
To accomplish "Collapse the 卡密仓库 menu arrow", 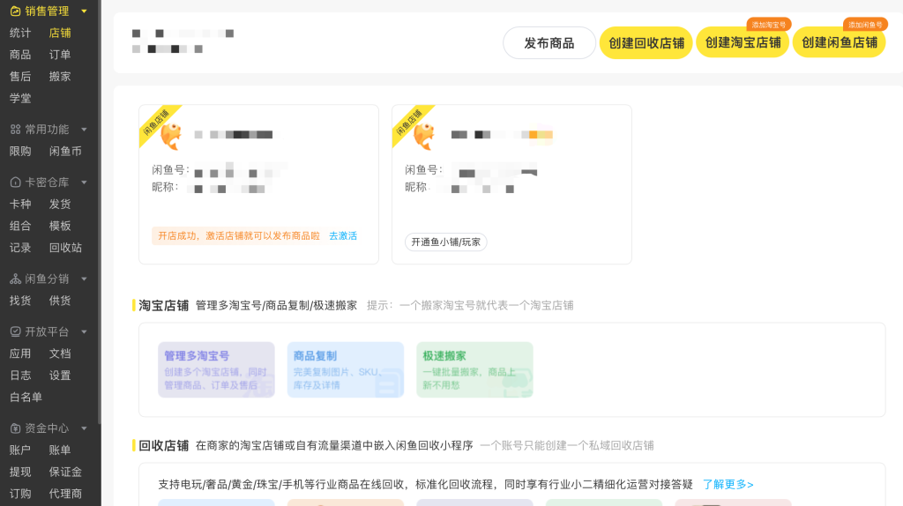I will click(84, 182).
